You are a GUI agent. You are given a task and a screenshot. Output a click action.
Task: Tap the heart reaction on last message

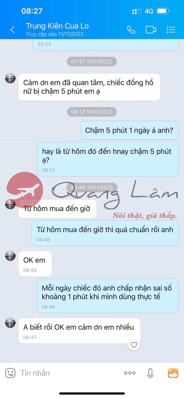(x=134, y=345)
